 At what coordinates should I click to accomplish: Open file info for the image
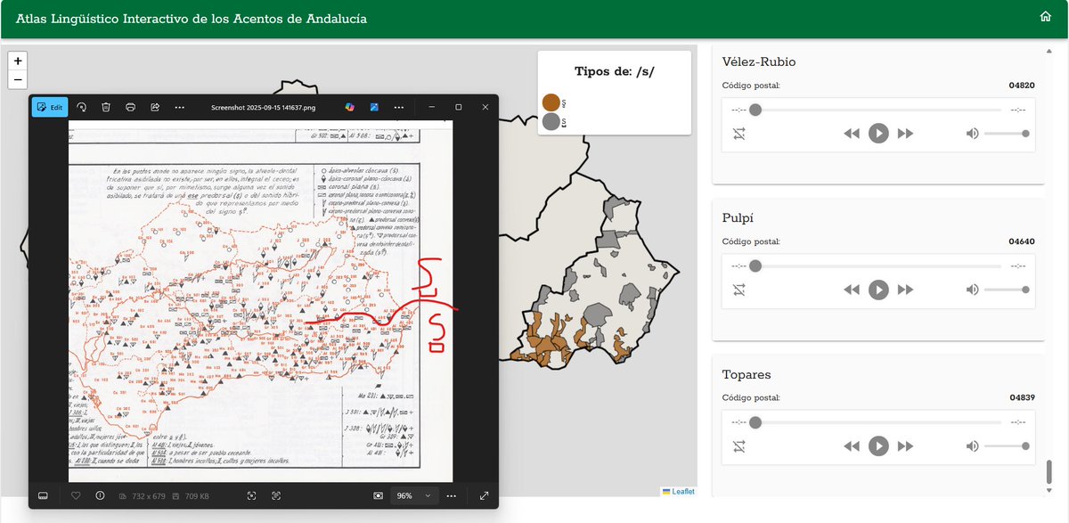point(99,495)
